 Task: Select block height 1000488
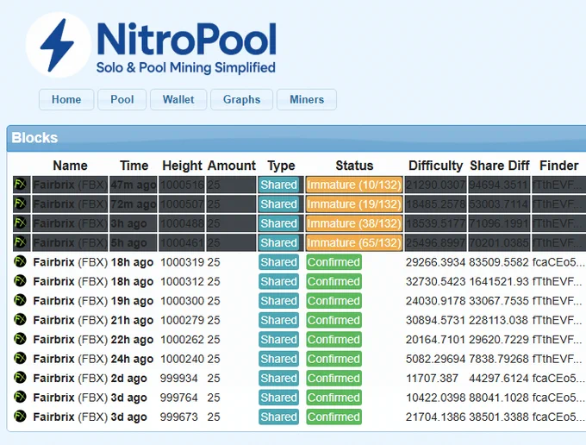tap(183, 223)
